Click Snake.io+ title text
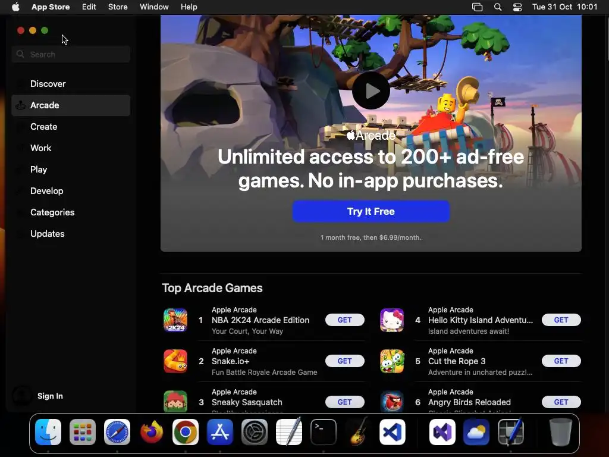 click(230, 361)
